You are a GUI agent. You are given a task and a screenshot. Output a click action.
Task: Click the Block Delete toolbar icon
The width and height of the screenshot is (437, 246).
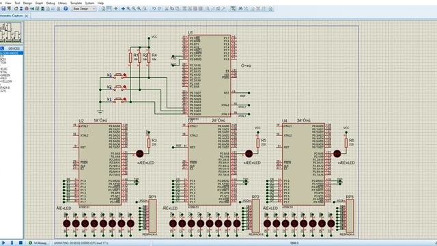pos(201,9)
